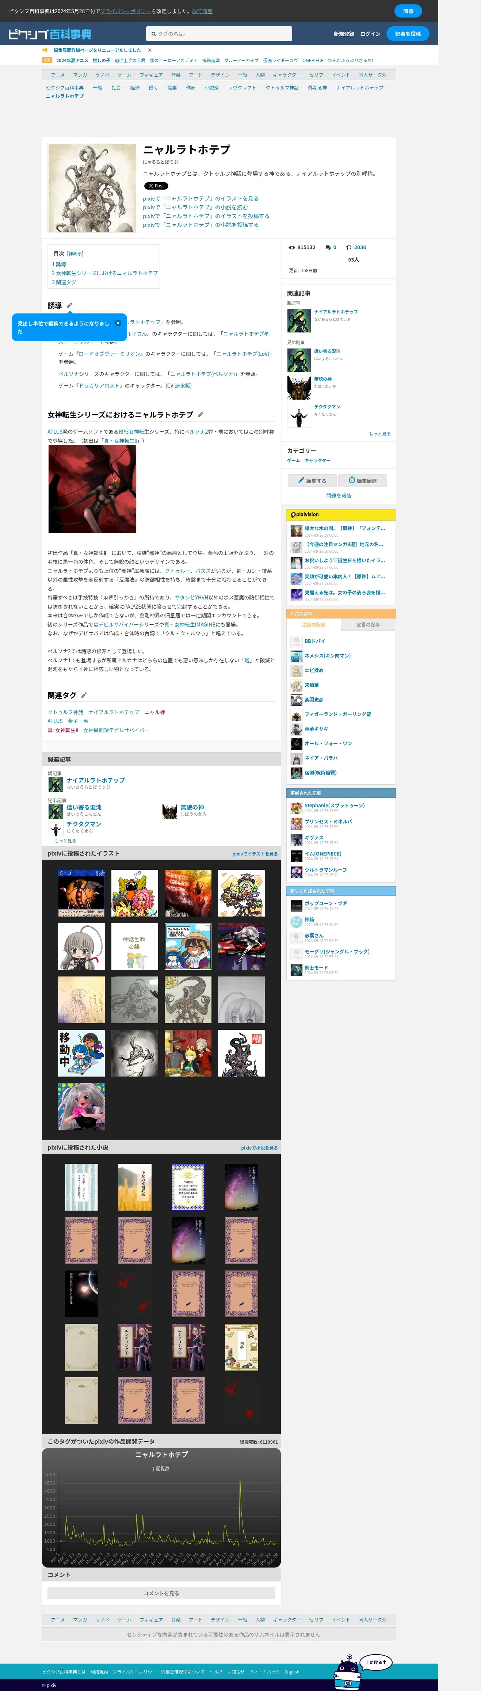Open the クトゥルフ神話 breadcrumb link
The width and height of the screenshot is (481, 1691).
(282, 87)
